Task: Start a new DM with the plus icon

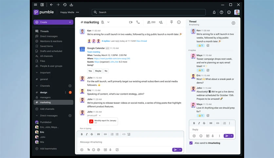Action: coord(70,116)
